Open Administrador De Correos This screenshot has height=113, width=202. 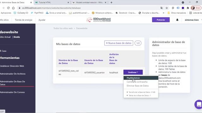click(12, 92)
